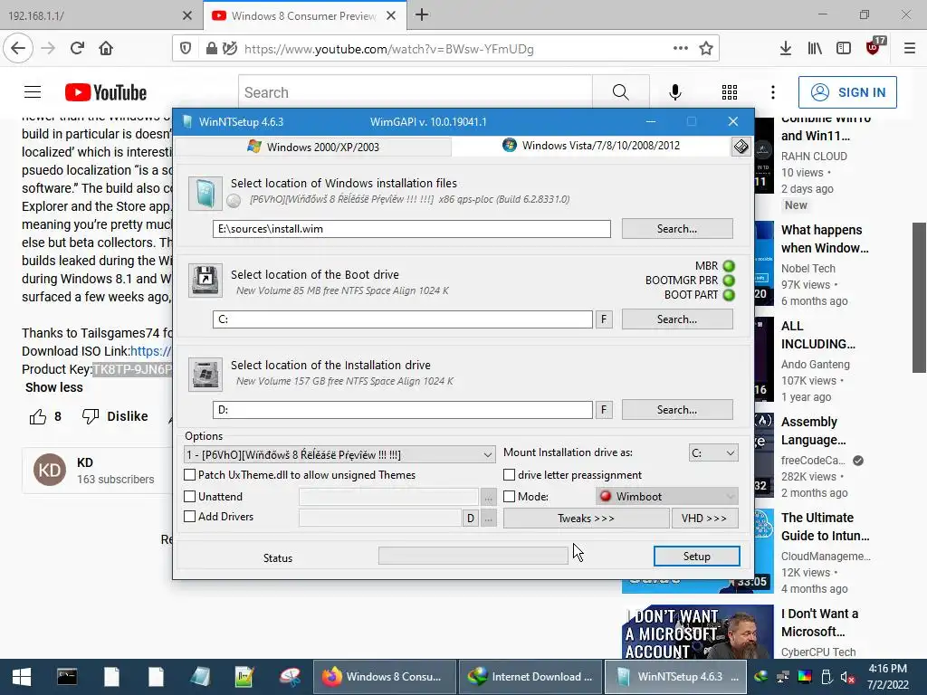Image resolution: width=927 pixels, height=695 pixels.
Task: Open YouTube settings three-dot menu
Action: pos(773,92)
